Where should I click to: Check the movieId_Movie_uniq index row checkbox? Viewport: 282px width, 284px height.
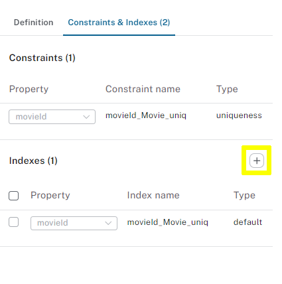[x=13, y=222]
